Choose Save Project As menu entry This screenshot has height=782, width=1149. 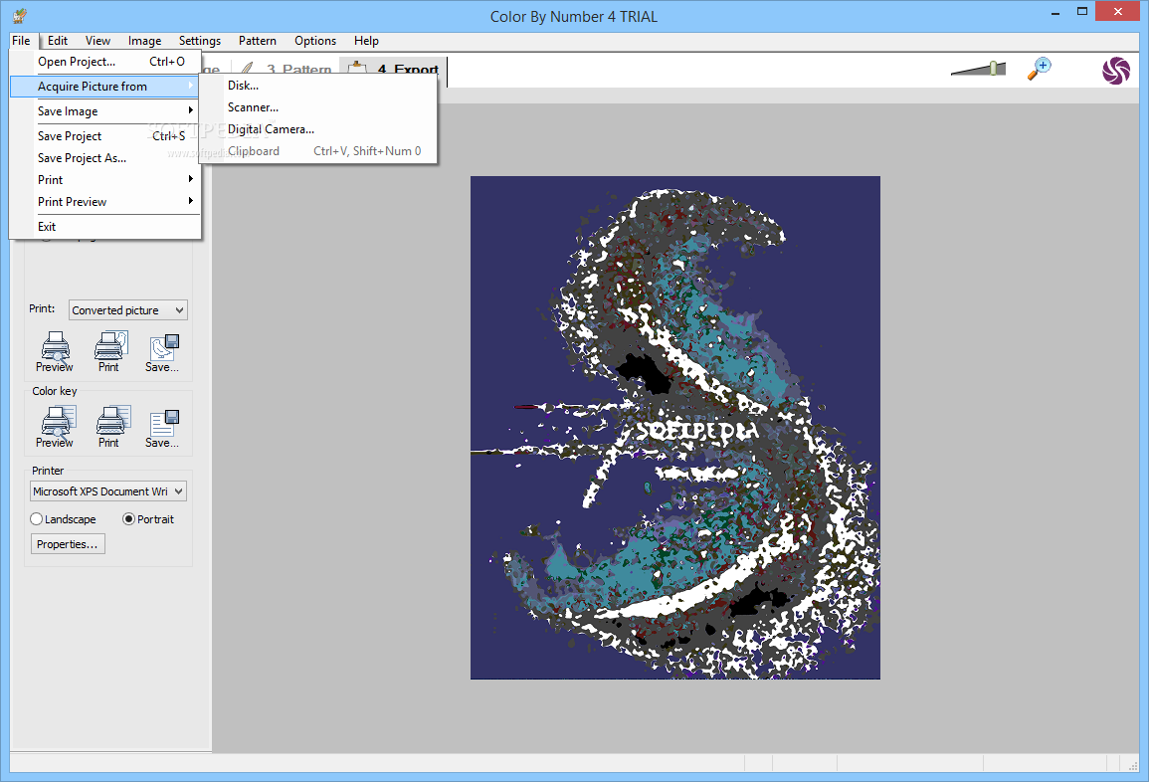104,158
